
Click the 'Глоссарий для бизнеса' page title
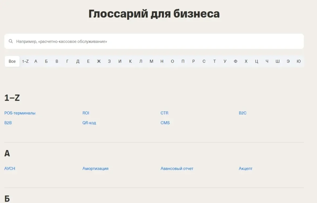pos(154,14)
